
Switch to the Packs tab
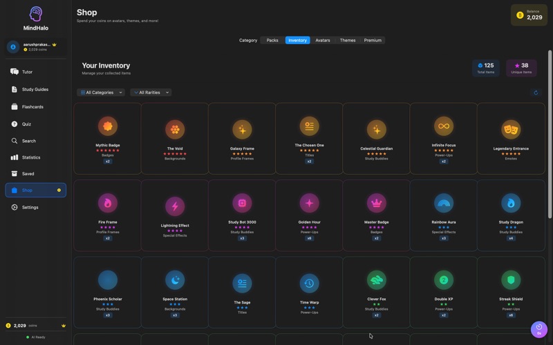click(272, 41)
